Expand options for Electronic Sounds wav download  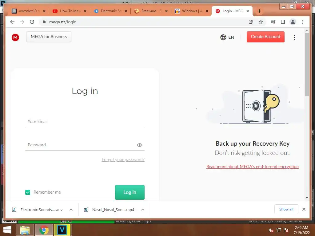tap(71, 210)
